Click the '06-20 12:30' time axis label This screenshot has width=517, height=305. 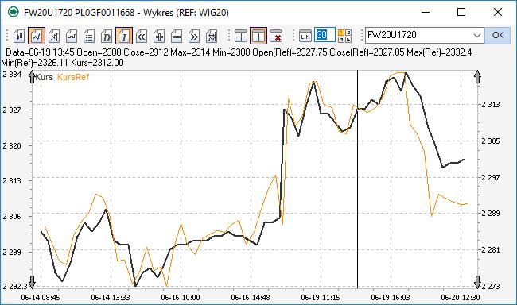(461, 297)
